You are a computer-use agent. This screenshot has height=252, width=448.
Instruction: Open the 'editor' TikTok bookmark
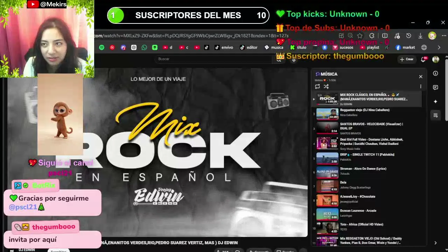[248, 48]
